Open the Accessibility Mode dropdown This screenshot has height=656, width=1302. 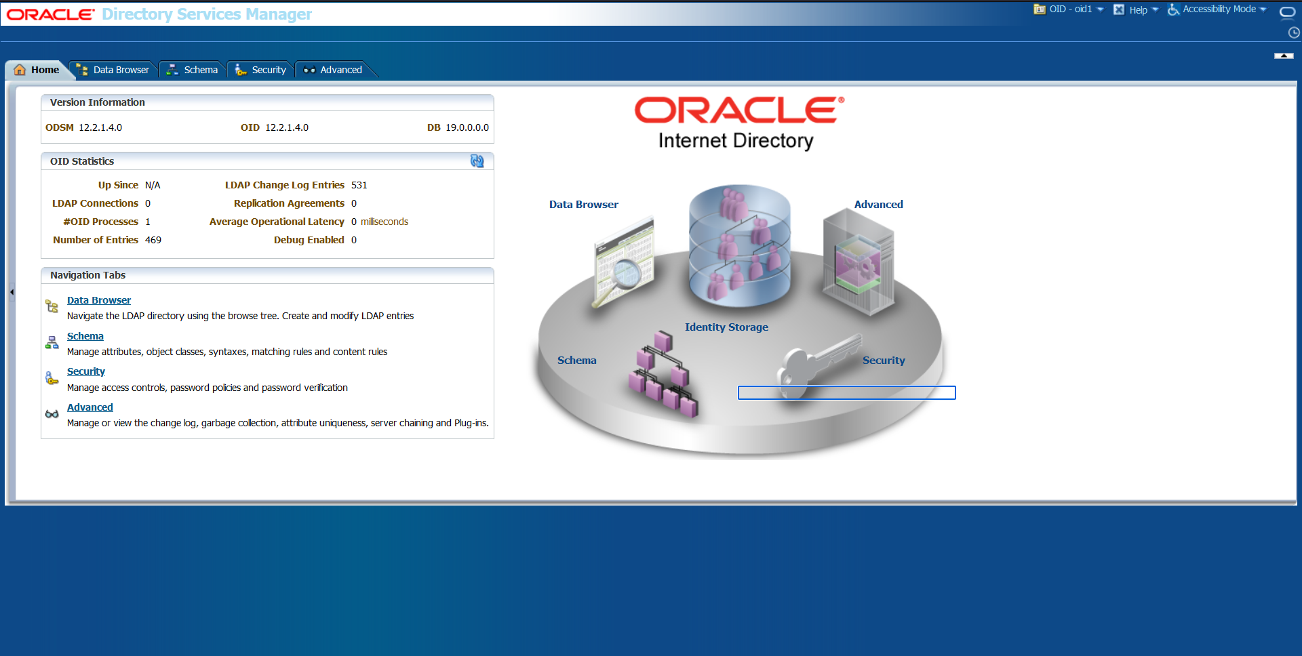[x=1218, y=9]
